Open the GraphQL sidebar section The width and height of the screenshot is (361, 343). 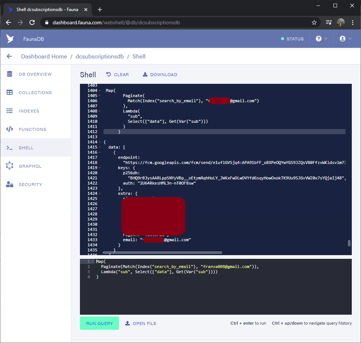click(30, 166)
